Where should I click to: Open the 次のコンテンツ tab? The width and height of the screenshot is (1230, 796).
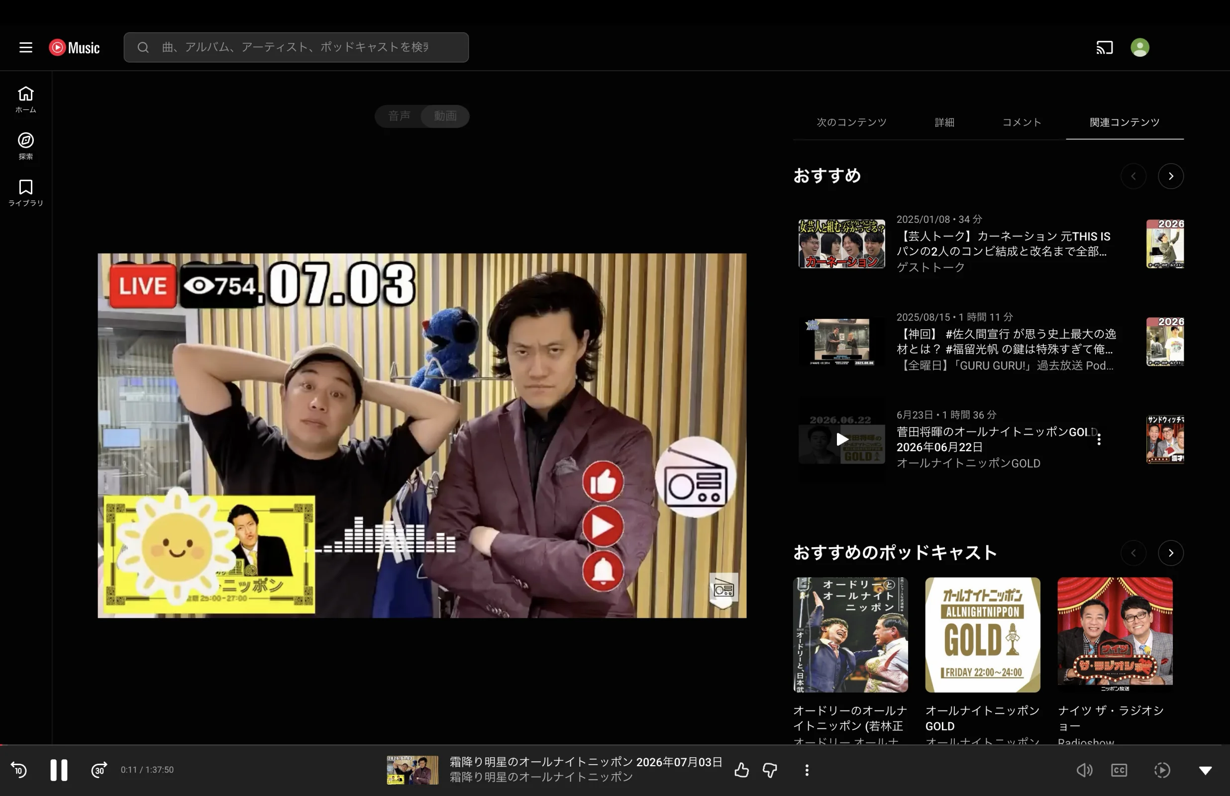(851, 122)
